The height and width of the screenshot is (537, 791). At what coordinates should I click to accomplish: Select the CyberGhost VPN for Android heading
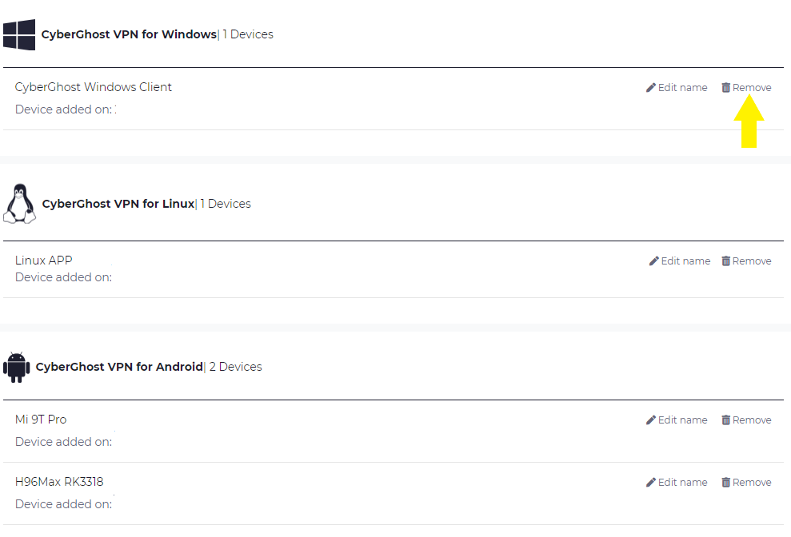click(x=119, y=367)
